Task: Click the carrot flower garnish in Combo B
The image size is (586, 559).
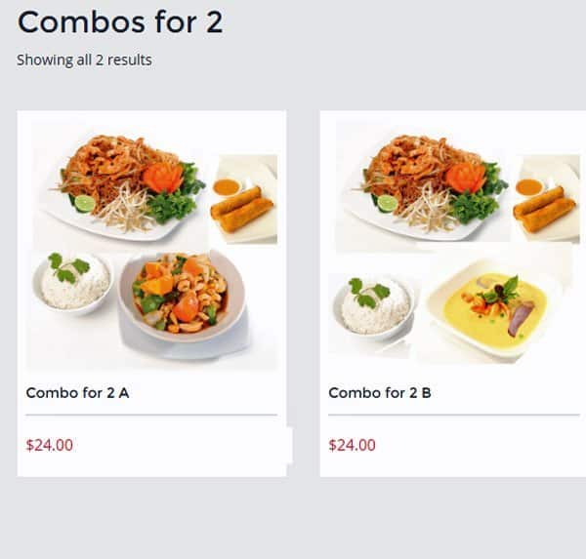Action: 466,177
